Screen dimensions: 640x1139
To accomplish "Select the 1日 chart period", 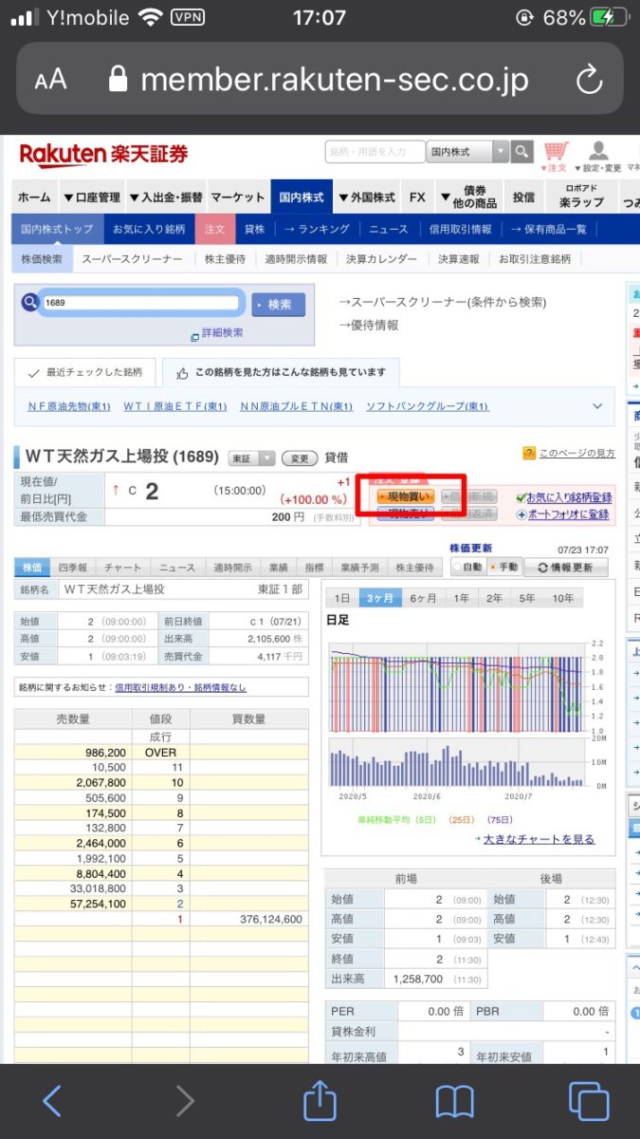I will (343, 598).
